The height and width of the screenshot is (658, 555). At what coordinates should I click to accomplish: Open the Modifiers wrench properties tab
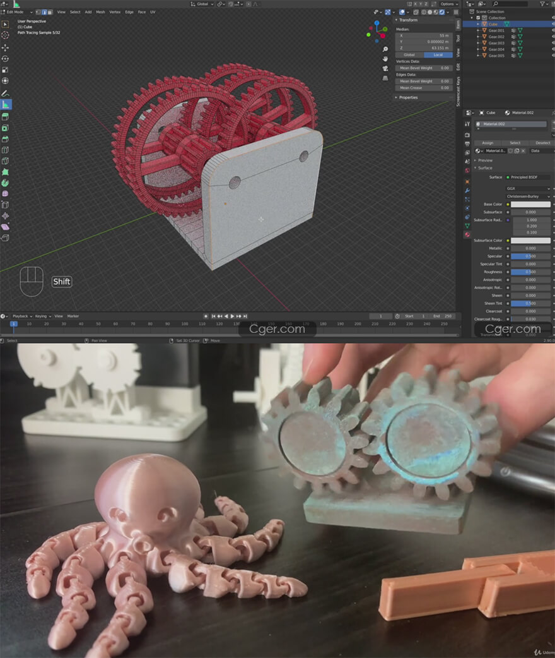(x=467, y=191)
